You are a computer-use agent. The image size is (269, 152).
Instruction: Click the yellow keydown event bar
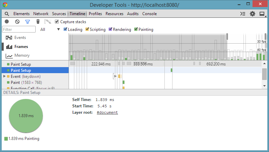(119, 76)
